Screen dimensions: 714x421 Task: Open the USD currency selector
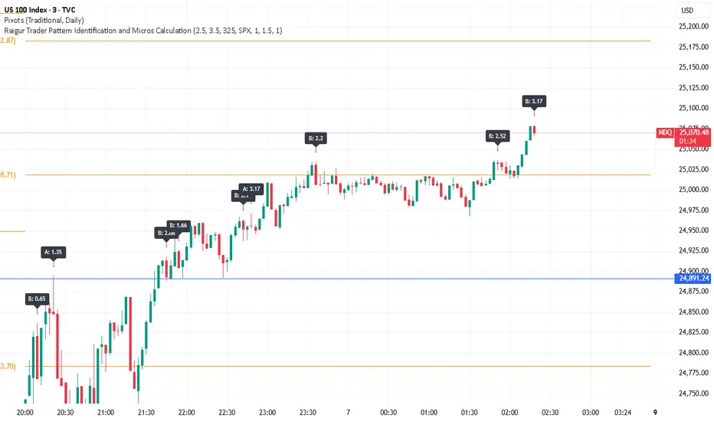pos(686,10)
